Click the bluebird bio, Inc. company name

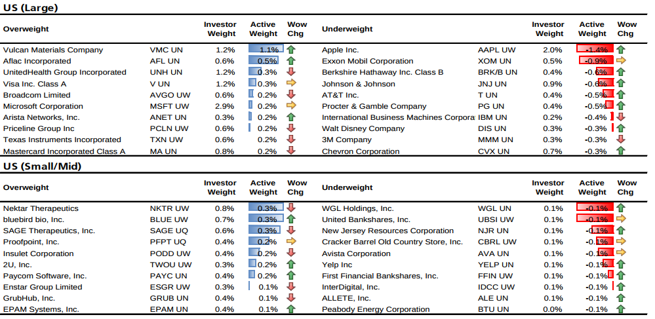pos(33,219)
